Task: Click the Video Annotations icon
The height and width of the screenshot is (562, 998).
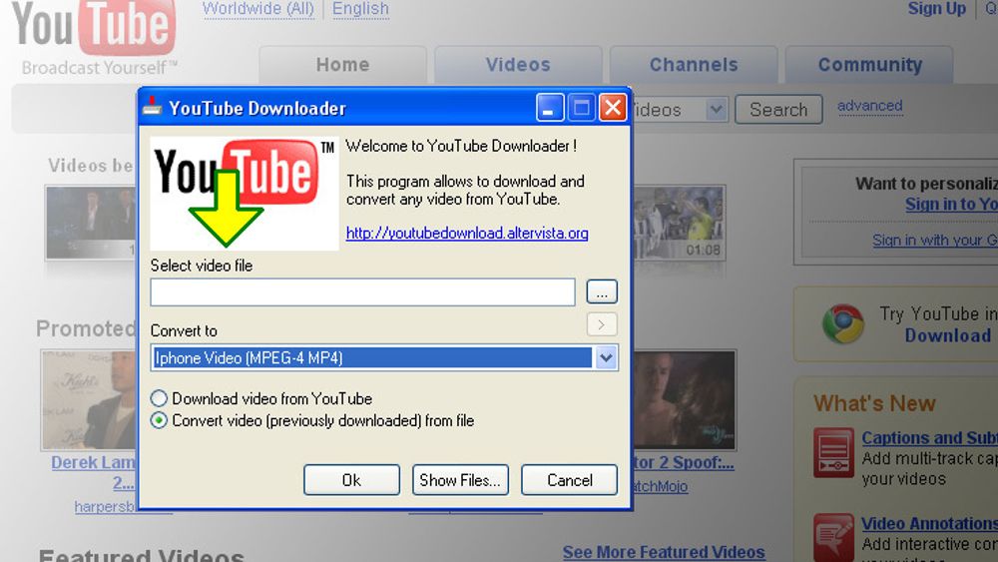Action: [833, 537]
